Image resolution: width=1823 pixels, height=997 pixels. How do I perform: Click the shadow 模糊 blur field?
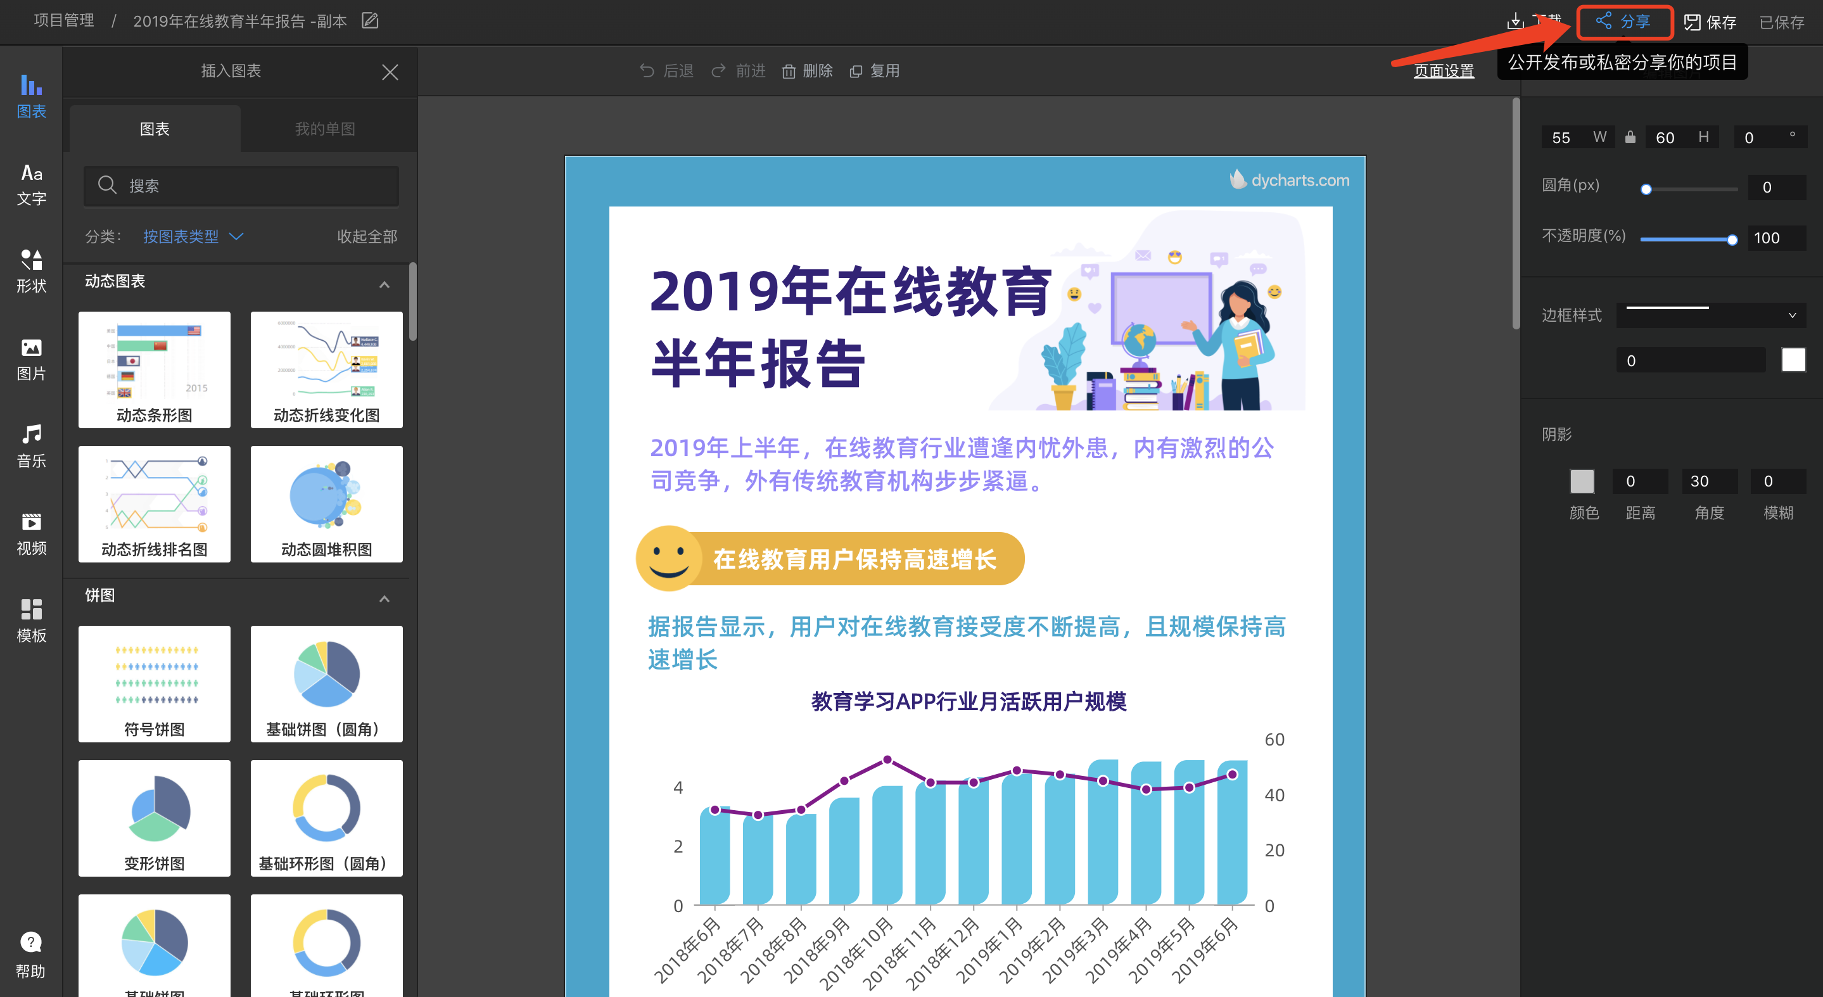1777,481
